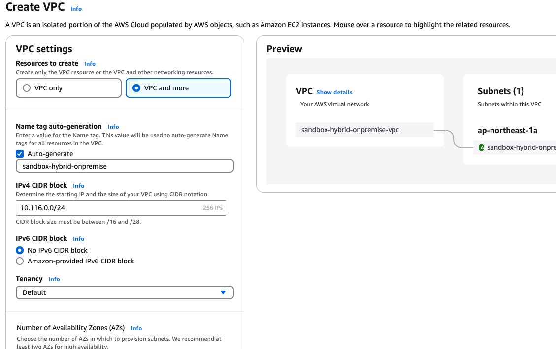This screenshot has width=556, height=349.
Task: Select sandbox-hybrid-onpremise-vpc in the preview
Action: tap(365, 130)
